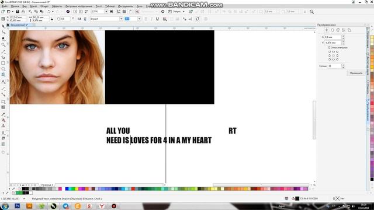This screenshot has width=374, height=210.
Task: Increase the Y value spinner in docker
Action: (343, 41)
